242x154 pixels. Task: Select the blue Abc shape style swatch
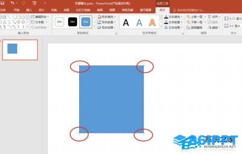coord(86,22)
